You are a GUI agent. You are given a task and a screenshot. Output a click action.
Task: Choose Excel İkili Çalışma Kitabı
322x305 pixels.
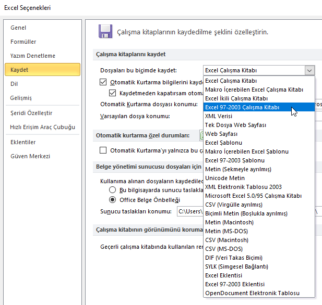[x=259, y=98]
